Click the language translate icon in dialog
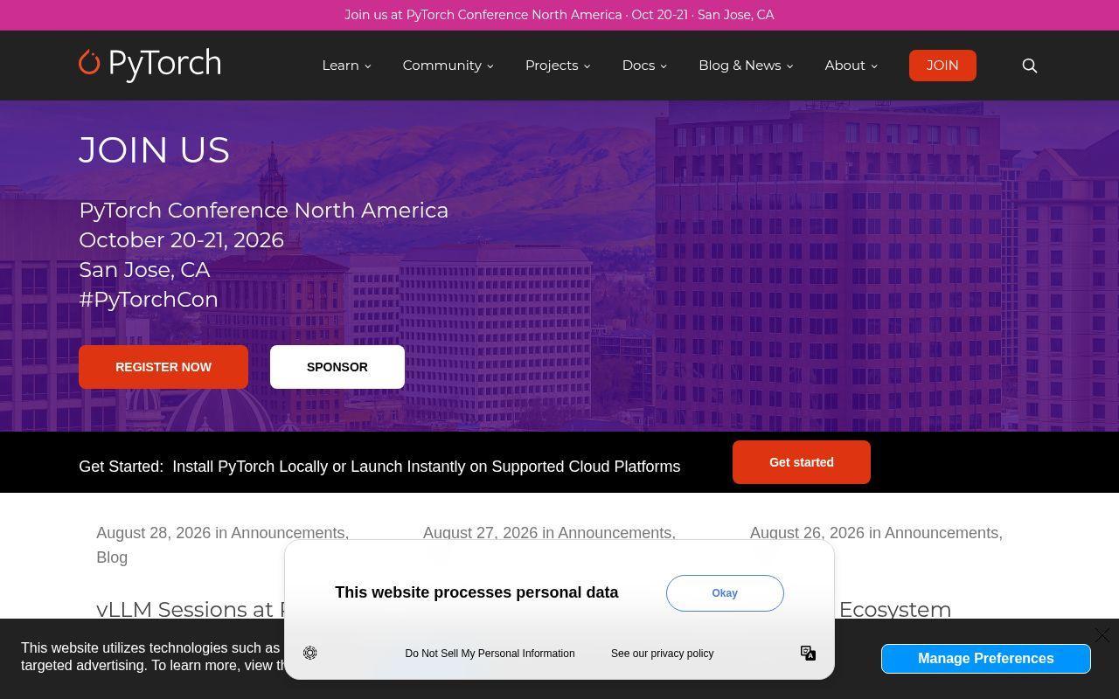 click(x=808, y=653)
